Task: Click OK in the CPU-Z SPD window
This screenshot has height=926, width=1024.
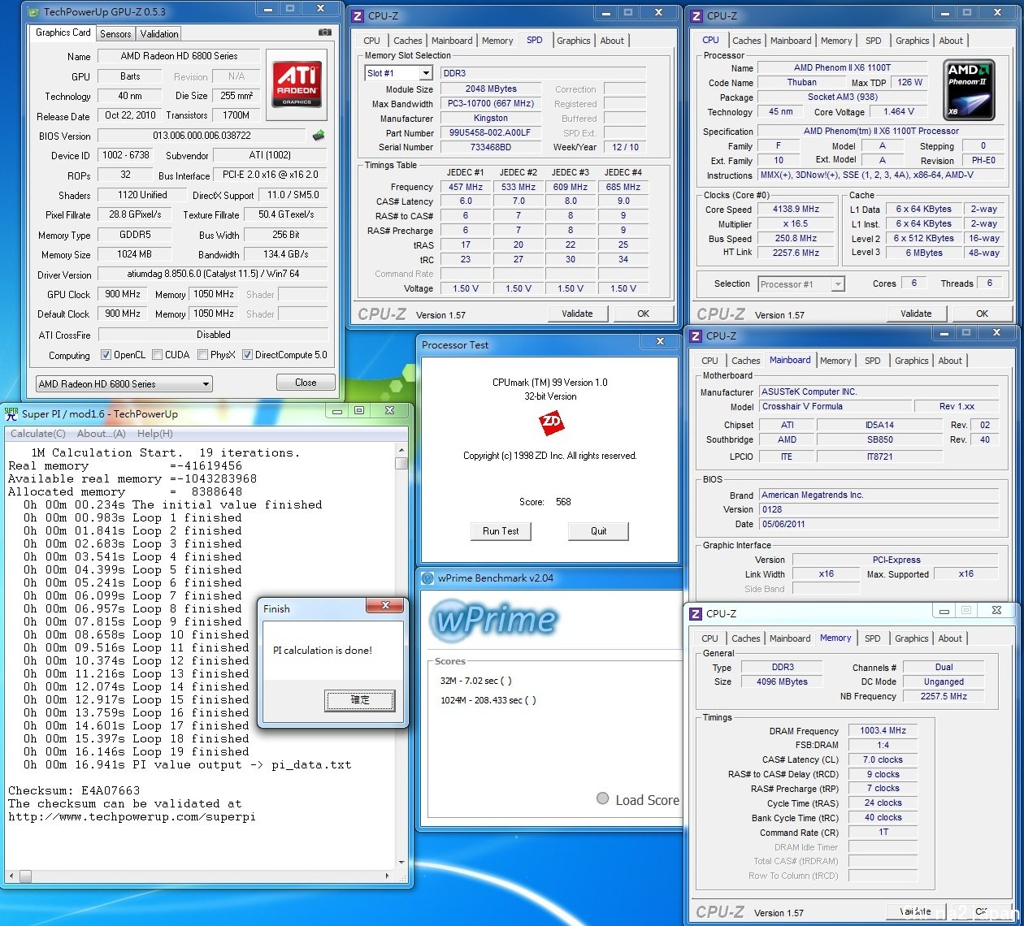Action: coord(644,314)
